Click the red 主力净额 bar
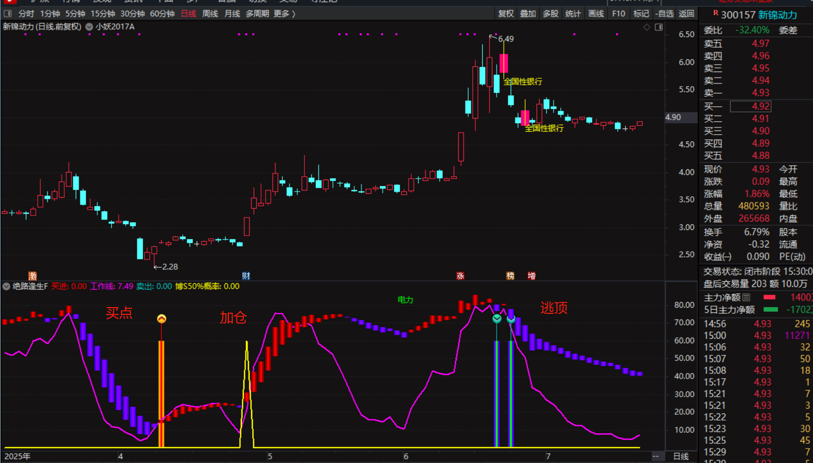 (x=770, y=297)
